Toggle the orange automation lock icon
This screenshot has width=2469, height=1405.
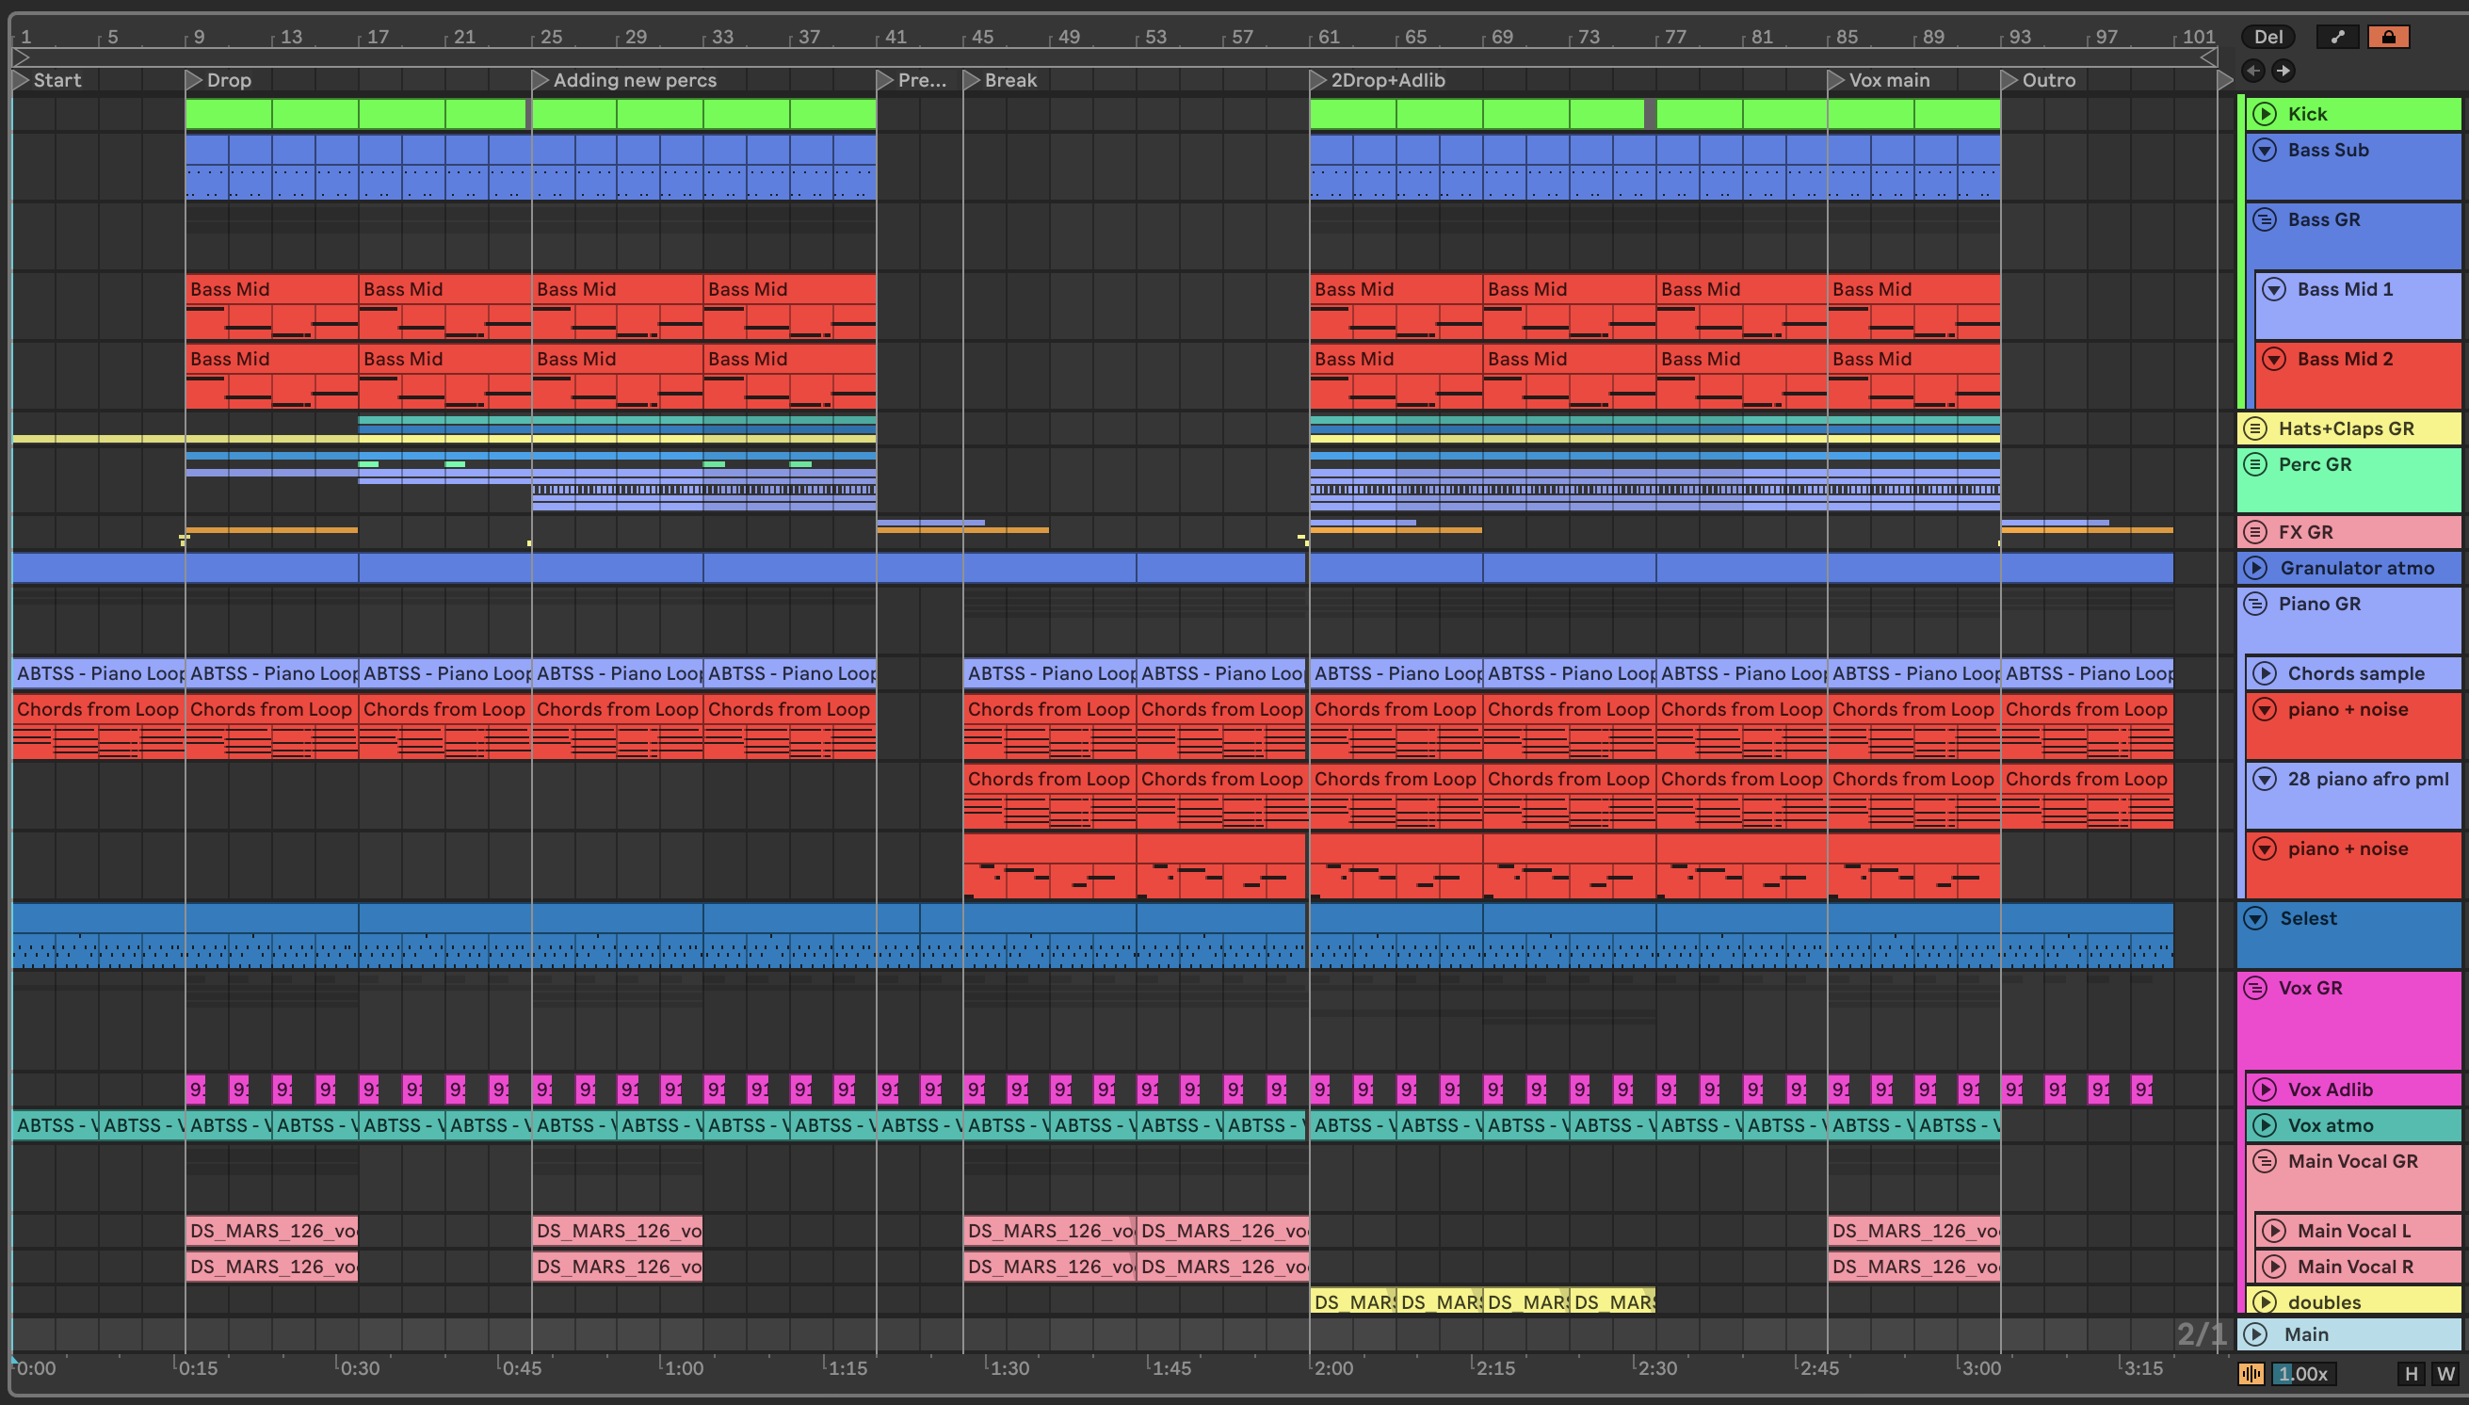pos(2388,37)
